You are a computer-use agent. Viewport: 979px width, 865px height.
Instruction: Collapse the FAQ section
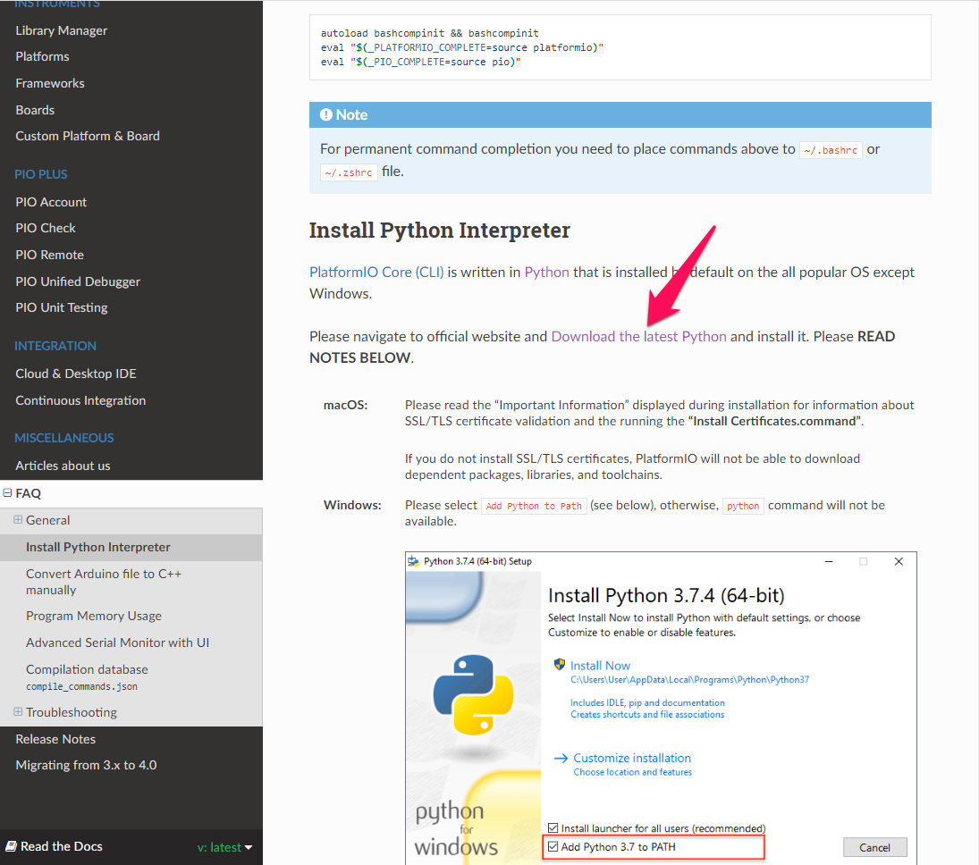point(7,493)
